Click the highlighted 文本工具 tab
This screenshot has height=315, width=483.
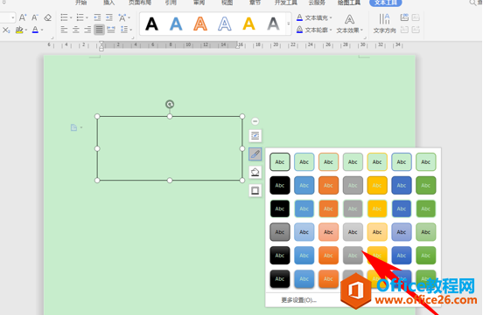click(x=386, y=3)
